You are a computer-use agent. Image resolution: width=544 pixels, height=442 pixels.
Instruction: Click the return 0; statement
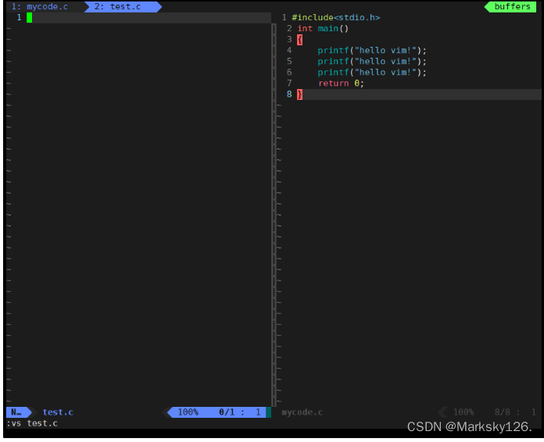click(x=341, y=84)
